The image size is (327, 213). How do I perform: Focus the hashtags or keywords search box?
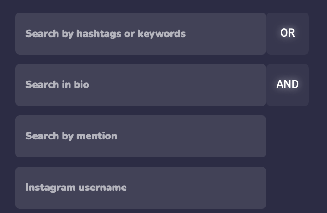click(x=140, y=33)
